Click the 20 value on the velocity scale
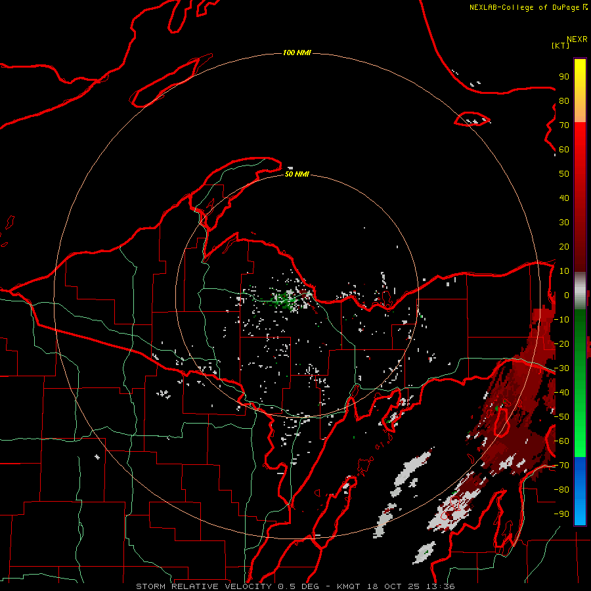The width and height of the screenshot is (591, 591). click(564, 246)
